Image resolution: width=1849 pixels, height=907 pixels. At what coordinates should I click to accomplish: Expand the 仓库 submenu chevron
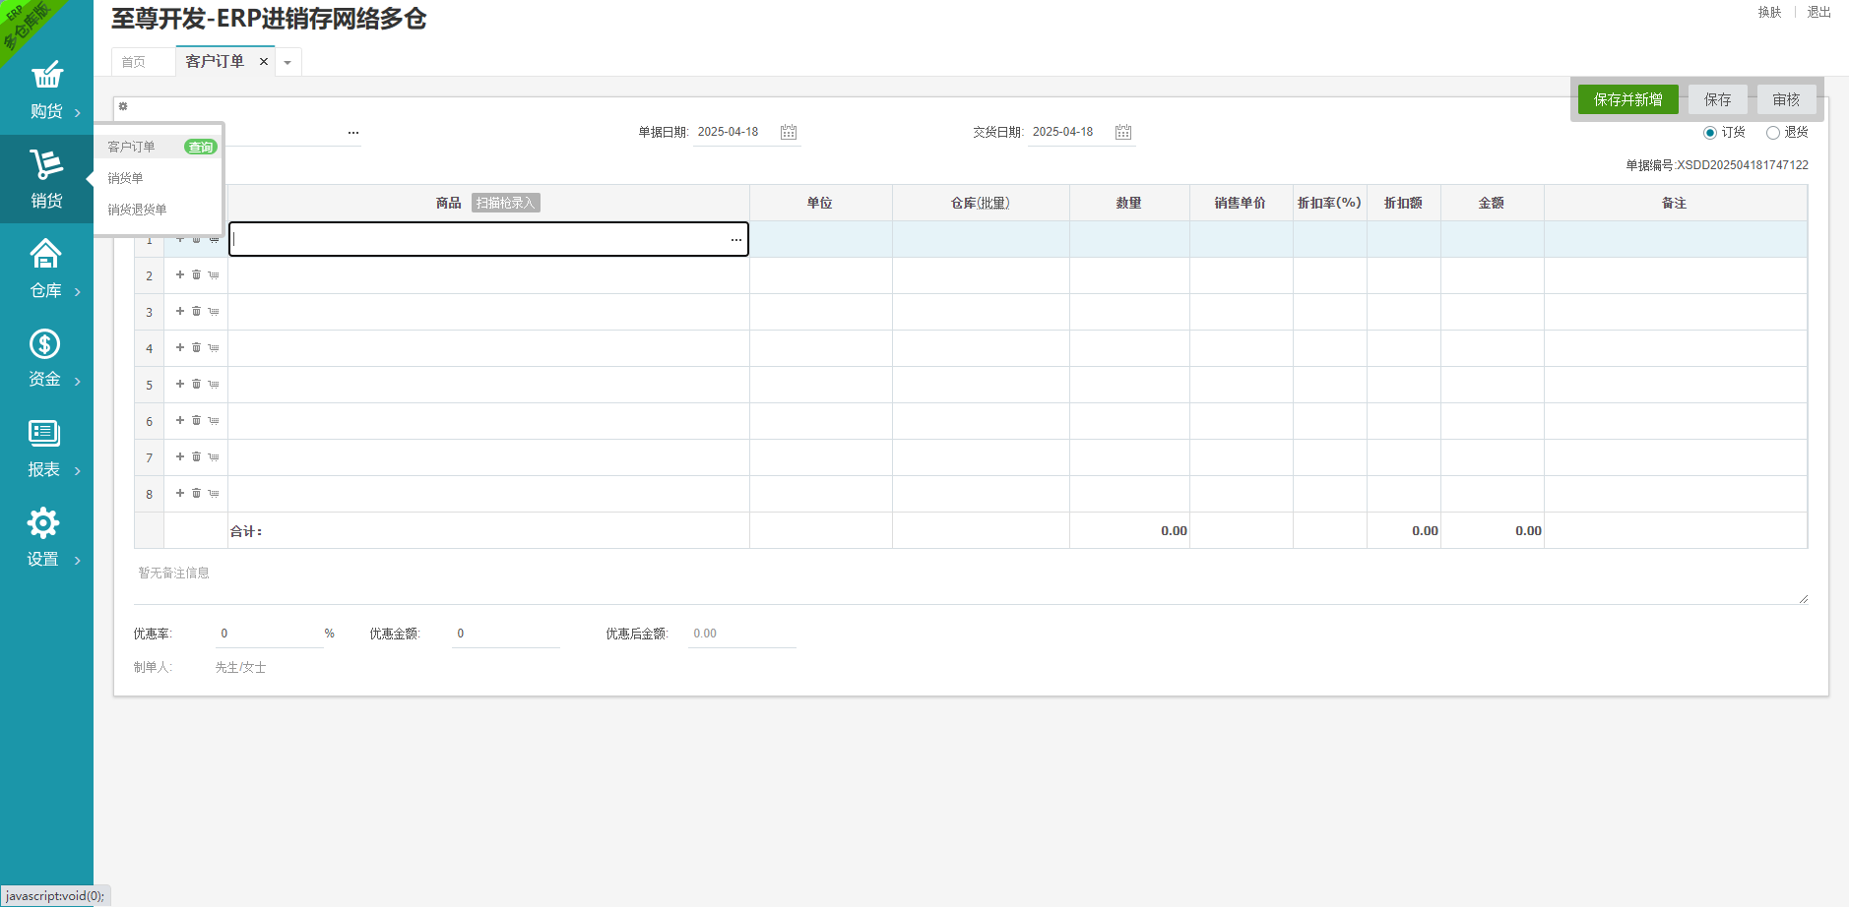click(x=78, y=292)
